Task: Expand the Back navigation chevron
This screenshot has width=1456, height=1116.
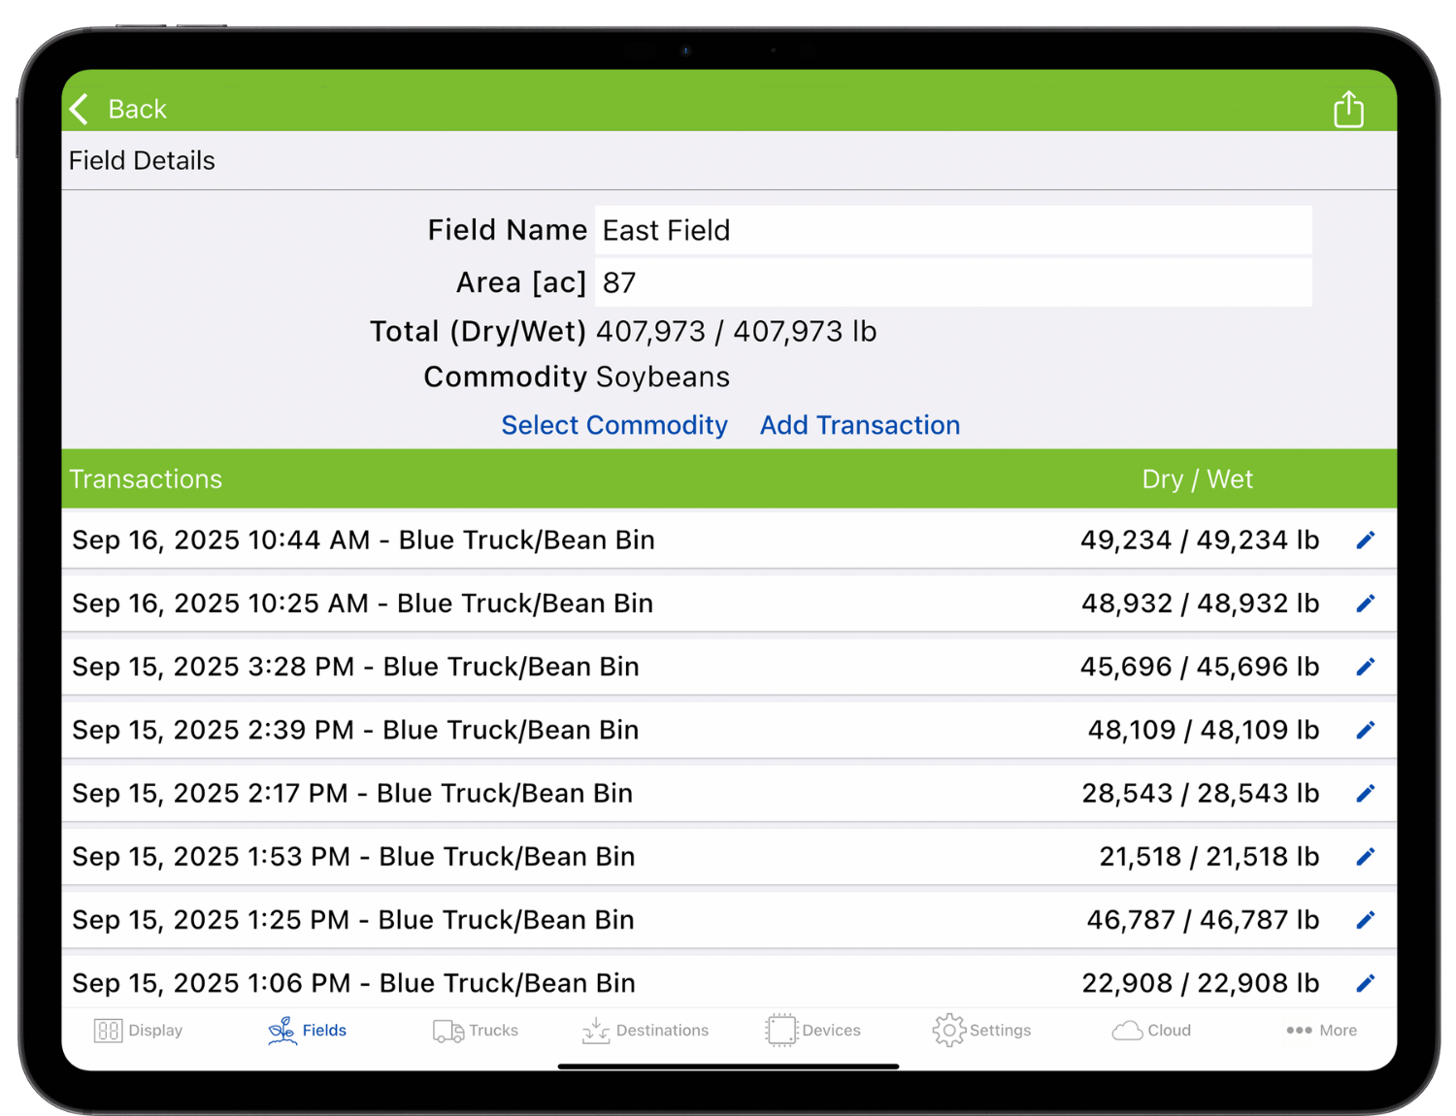Action: 79,109
